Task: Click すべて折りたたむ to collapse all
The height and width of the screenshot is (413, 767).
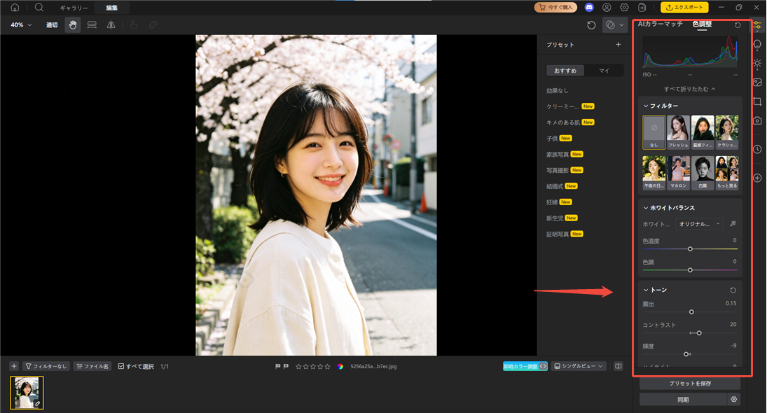Action: tap(690, 89)
